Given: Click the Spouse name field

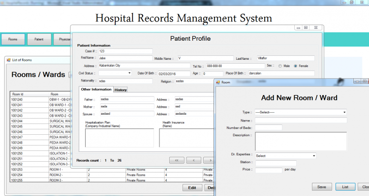Looking at the screenshot, I should (127, 114).
